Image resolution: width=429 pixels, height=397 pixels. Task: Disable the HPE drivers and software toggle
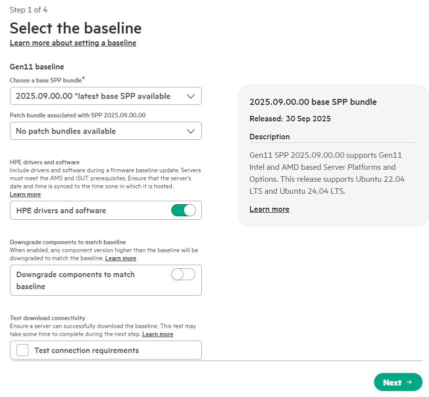(183, 211)
